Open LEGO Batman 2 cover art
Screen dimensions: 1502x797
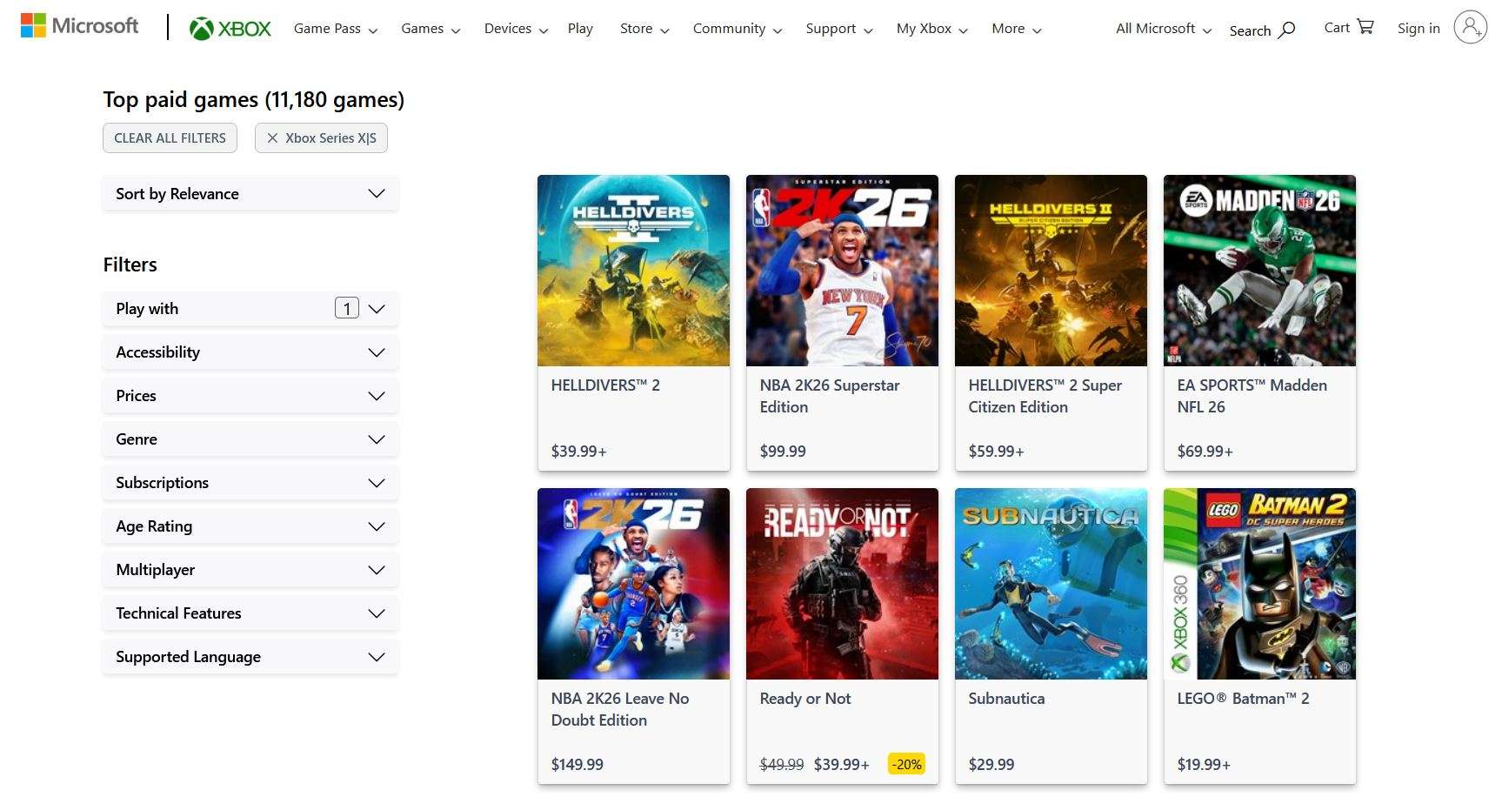point(1259,584)
